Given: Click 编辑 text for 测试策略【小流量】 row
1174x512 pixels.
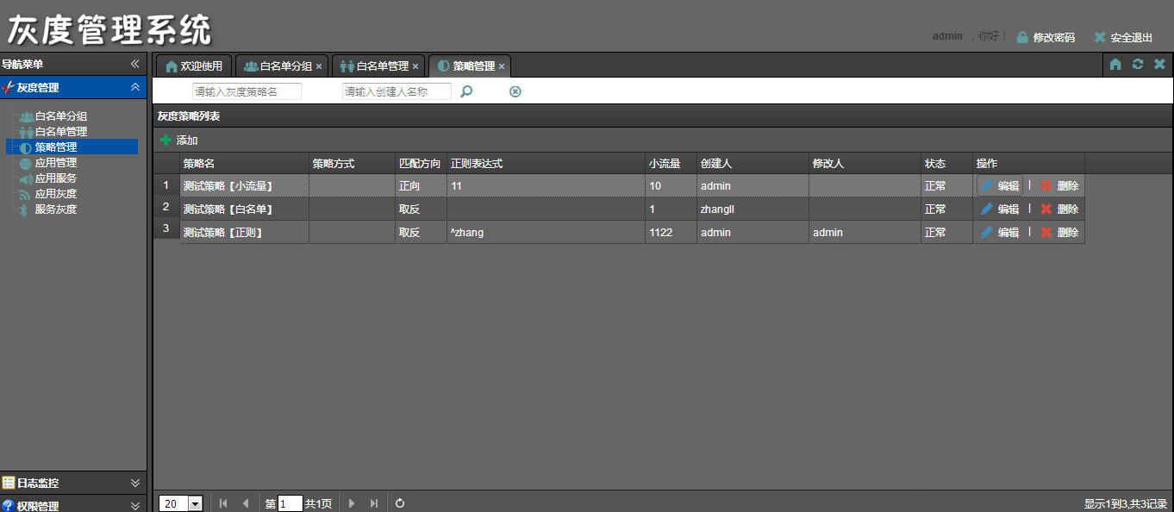Looking at the screenshot, I should coord(1009,185).
